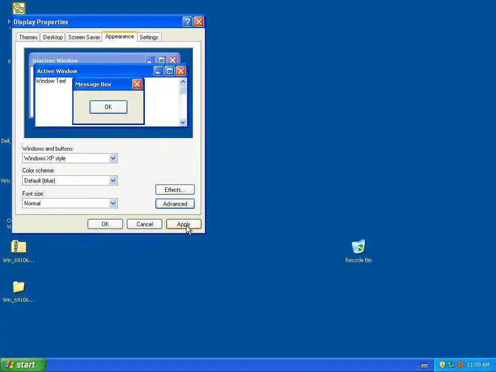
Task: Click preview Message Box OK button
Action: tap(108, 107)
